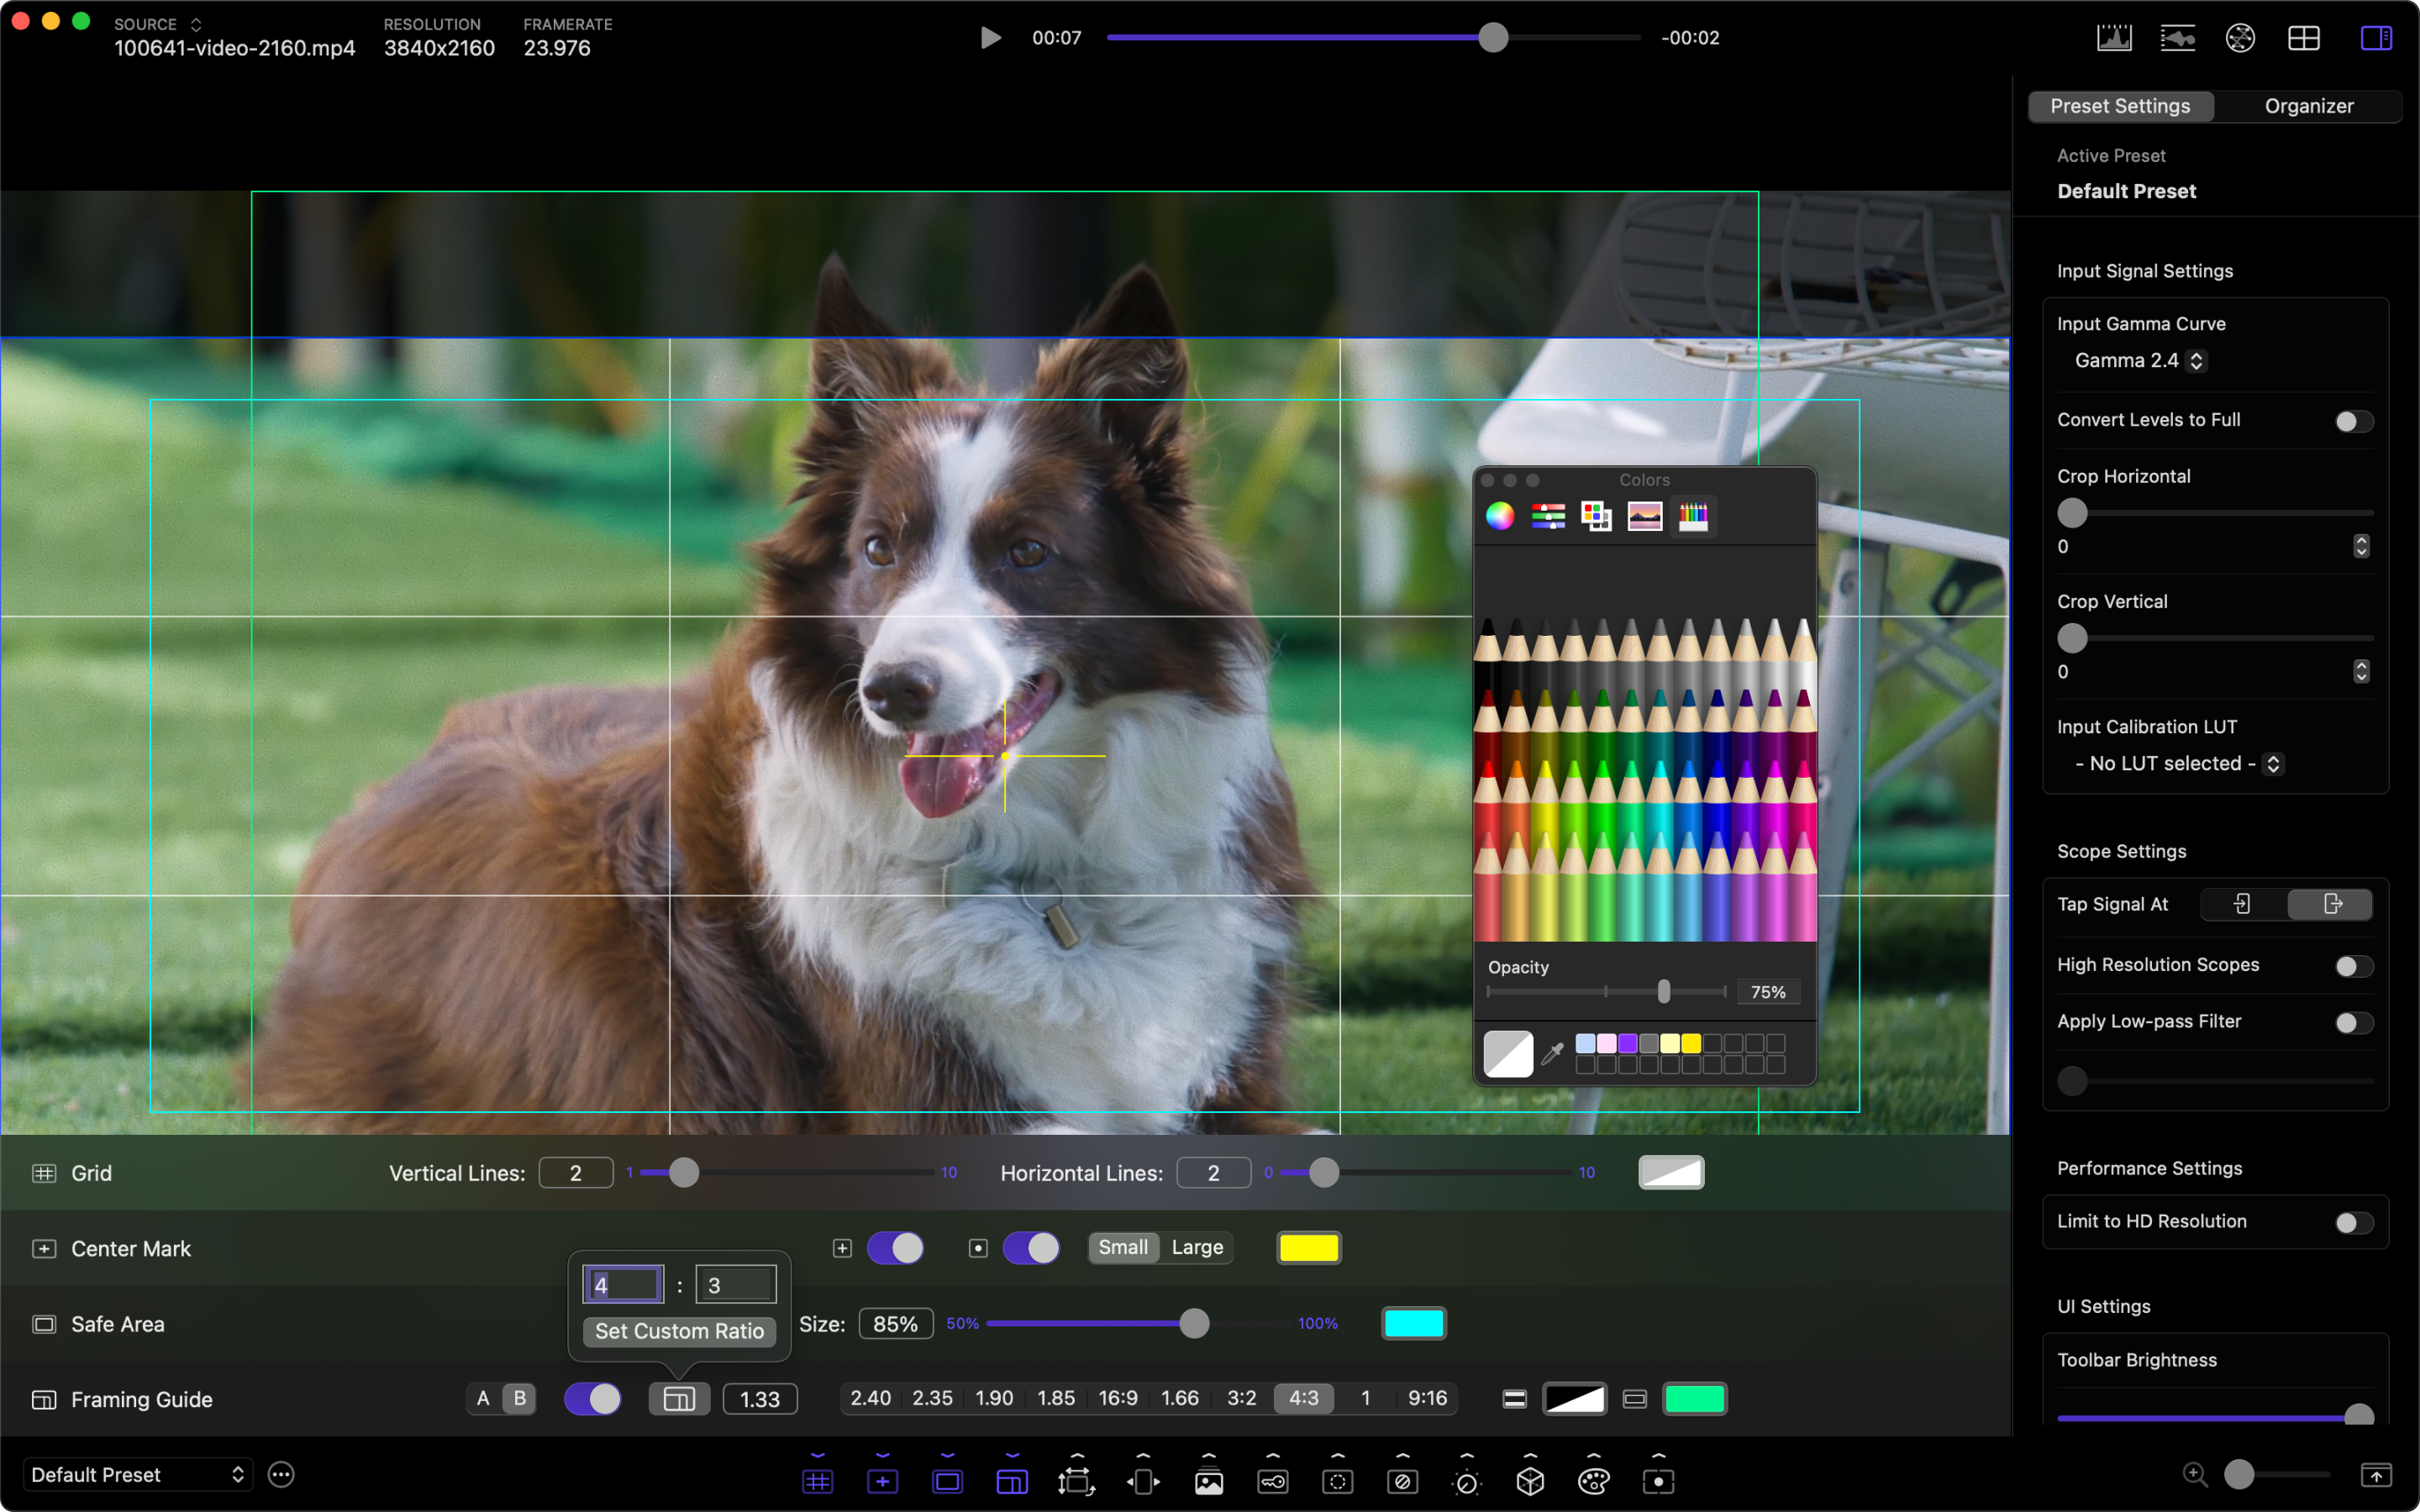Open the Input Gamma Curve dropdown
2420x1512 pixels.
click(2139, 360)
